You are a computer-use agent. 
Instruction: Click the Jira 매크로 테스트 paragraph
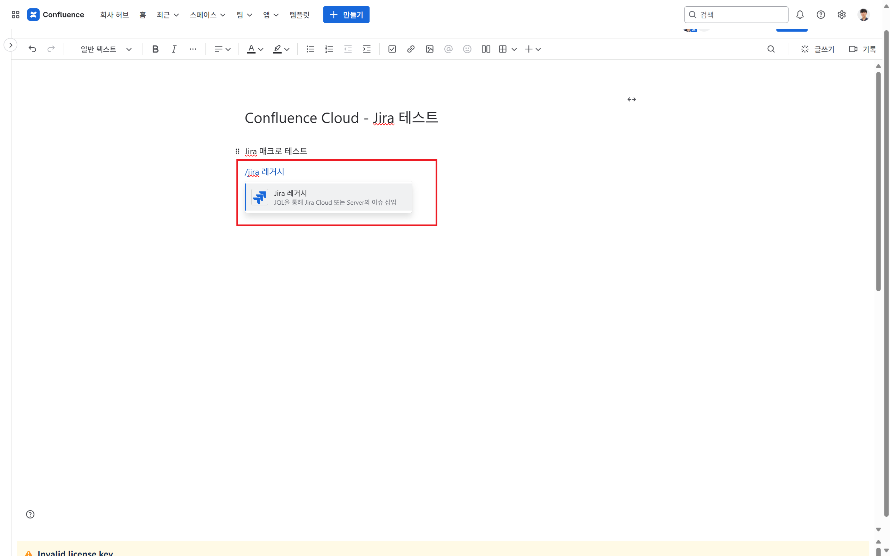[x=276, y=151]
